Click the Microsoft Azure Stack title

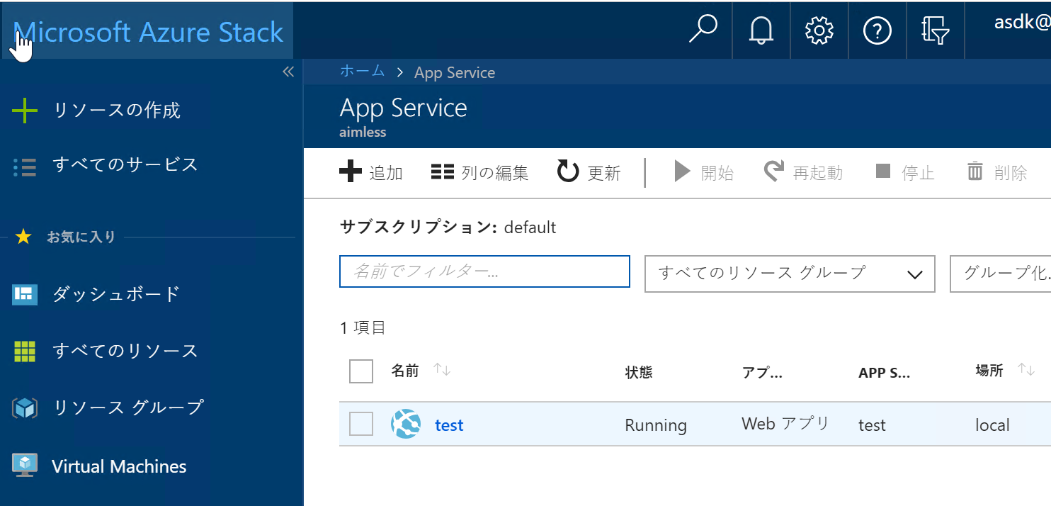point(148,32)
